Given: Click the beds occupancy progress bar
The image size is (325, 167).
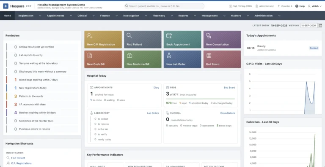Looking at the screenshot, I should [201, 99].
